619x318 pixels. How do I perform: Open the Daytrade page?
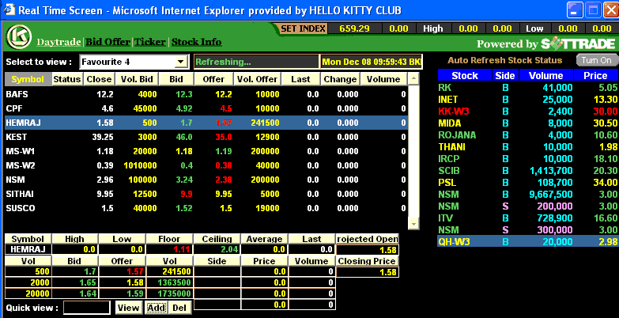(x=59, y=42)
